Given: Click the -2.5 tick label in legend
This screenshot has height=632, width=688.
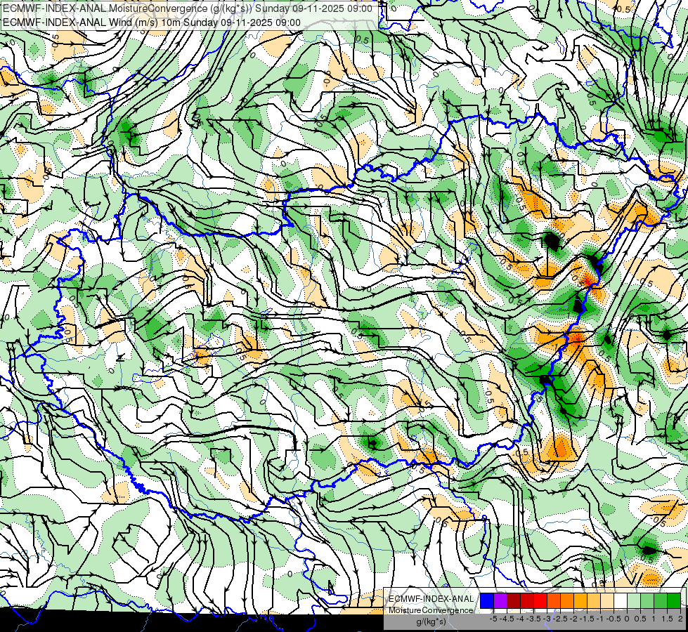Looking at the screenshot, I should [x=562, y=619].
